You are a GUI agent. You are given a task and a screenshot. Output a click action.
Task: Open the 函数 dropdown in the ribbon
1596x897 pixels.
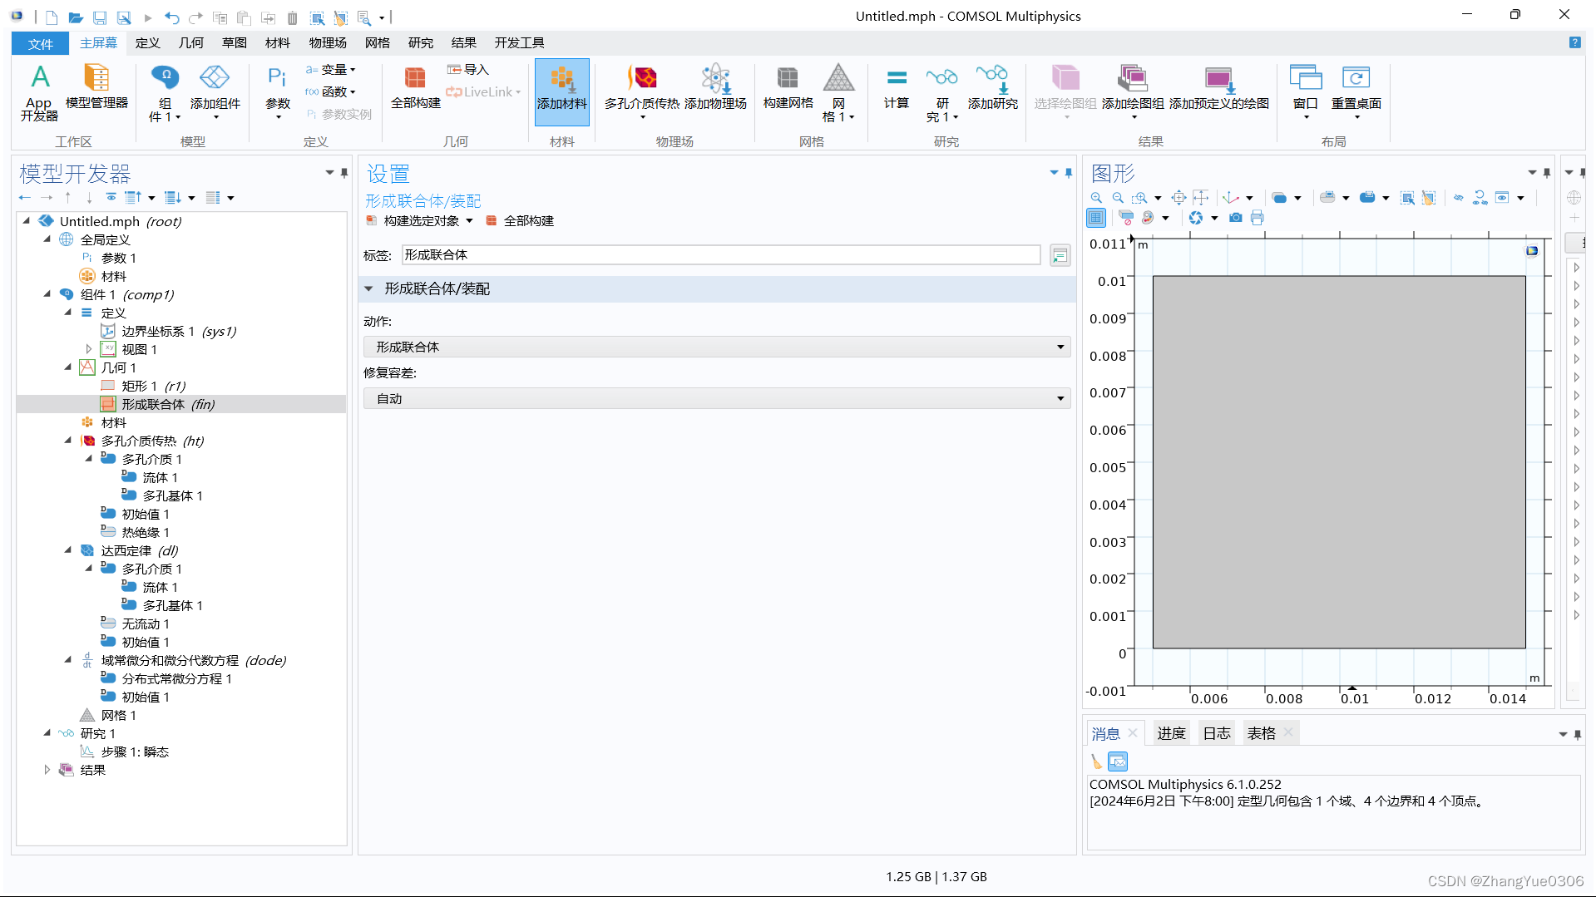tap(331, 91)
